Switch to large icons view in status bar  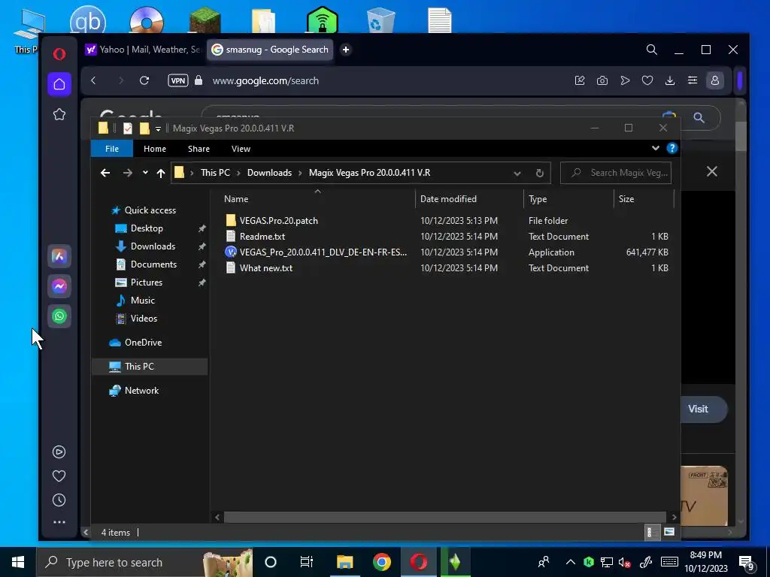(668, 532)
